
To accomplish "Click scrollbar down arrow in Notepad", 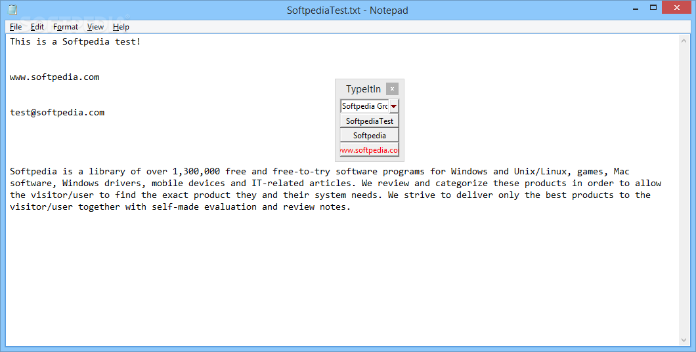I will click(x=684, y=340).
